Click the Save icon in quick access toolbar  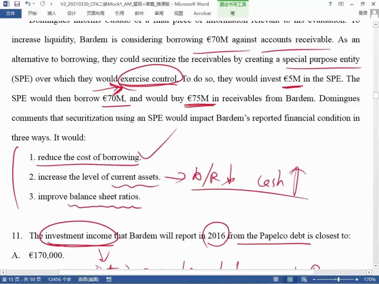point(17,4)
